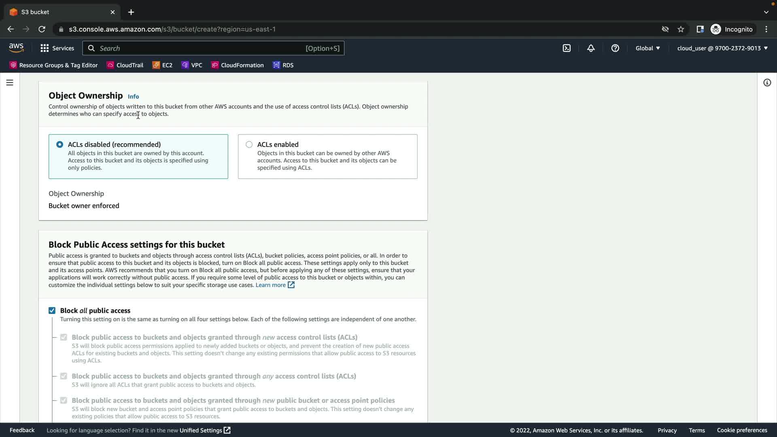Go to AWS console home logo
The height and width of the screenshot is (437, 777).
pos(16,48)
